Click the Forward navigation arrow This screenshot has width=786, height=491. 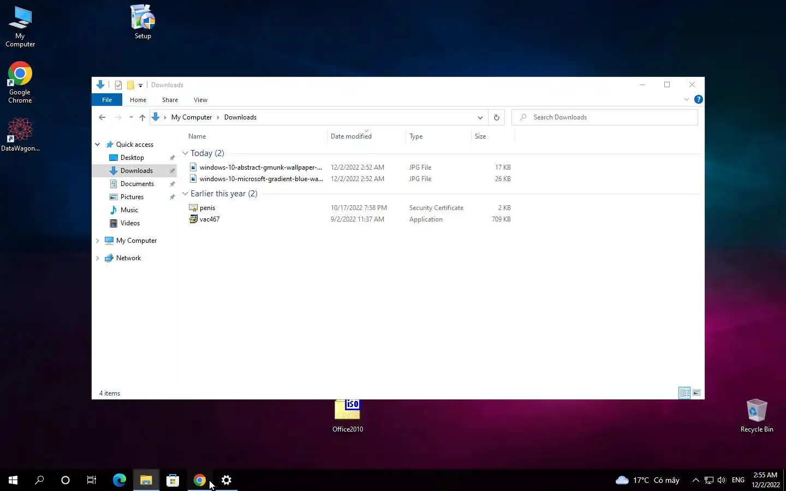click(118, 117)
